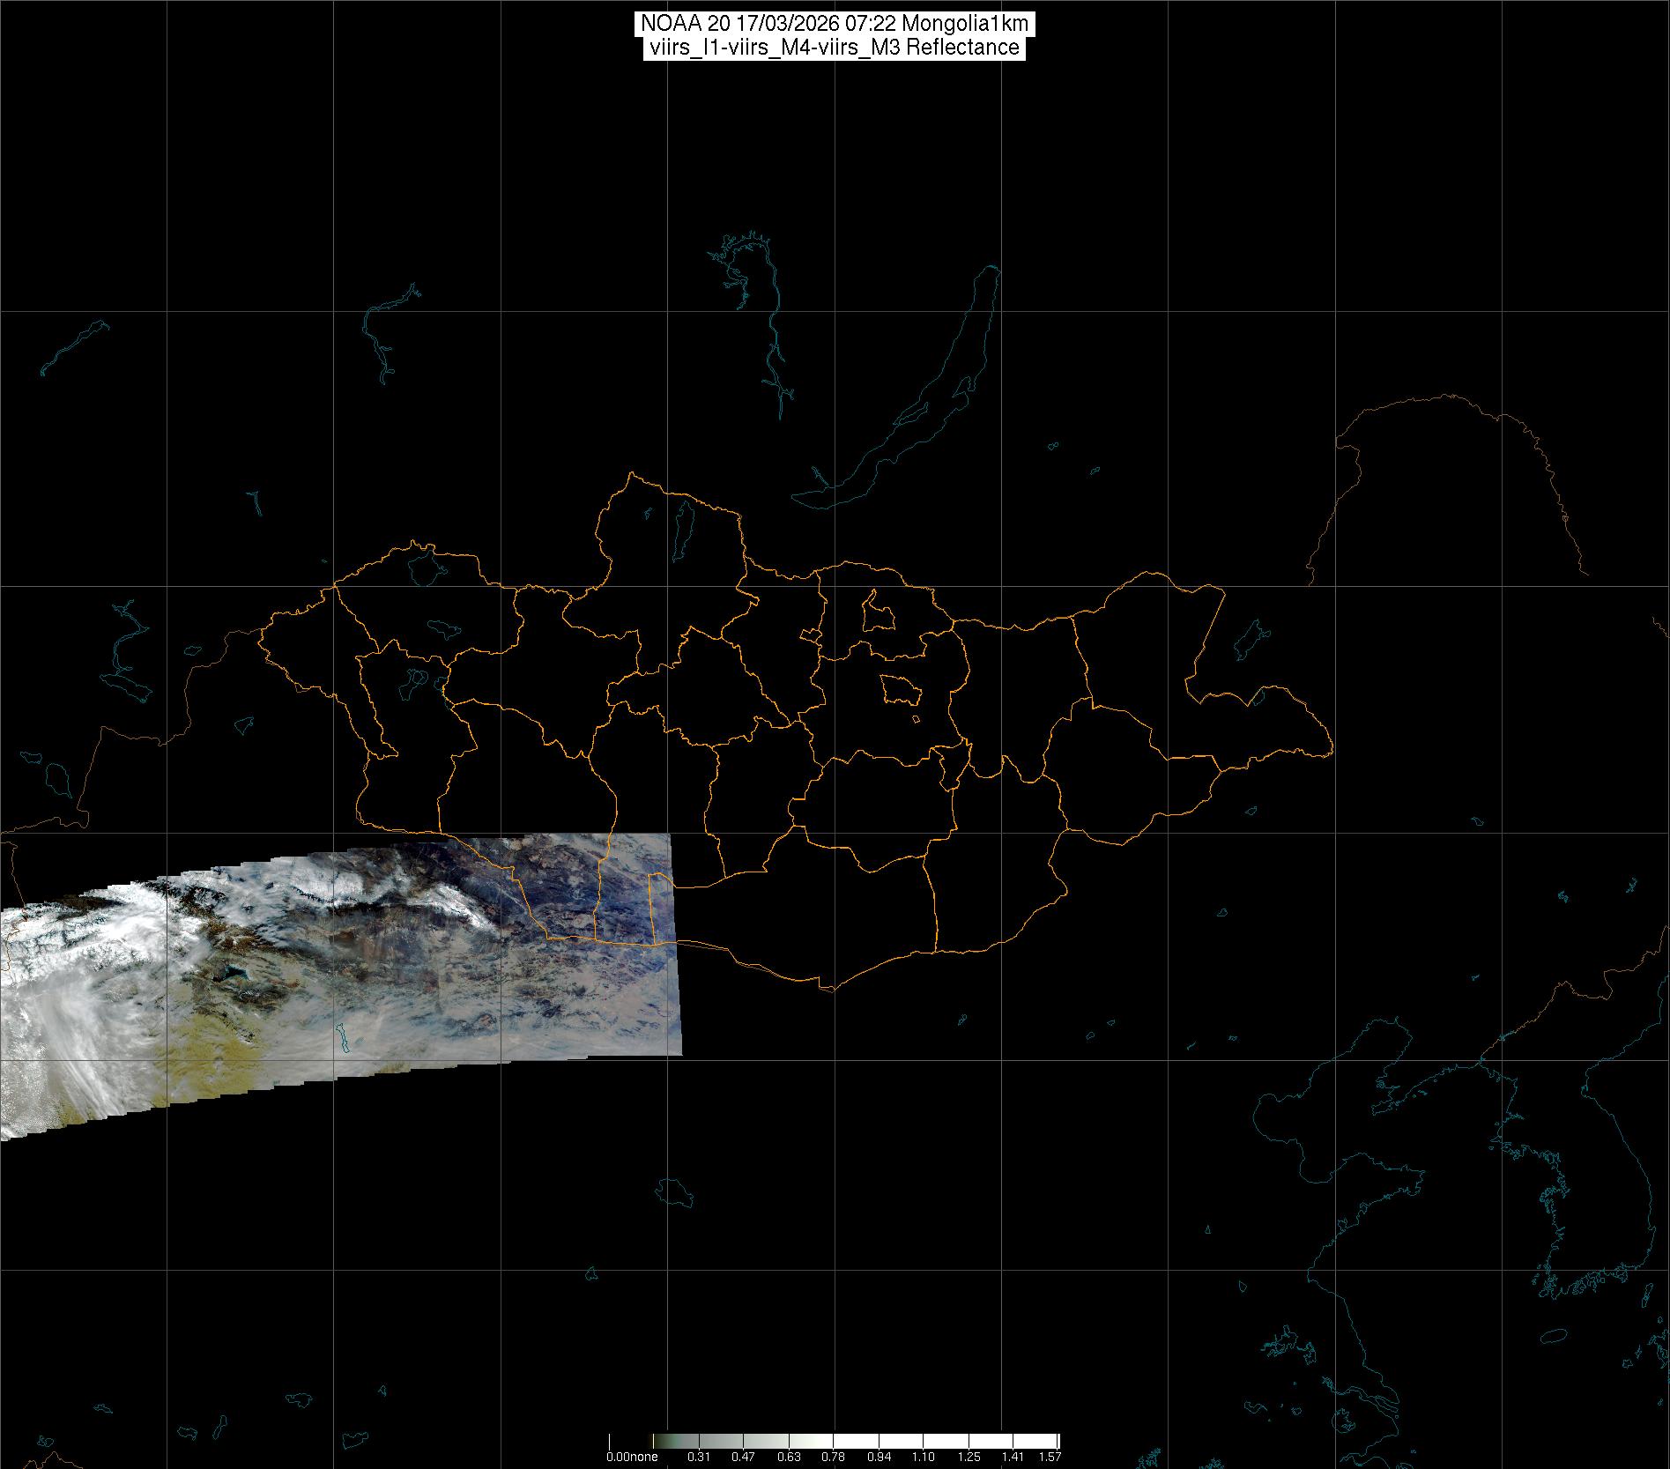This screenshot has width=1670, height=1469.
Task: Click the 0.00none colorbar label
Action: (632, 1457)
